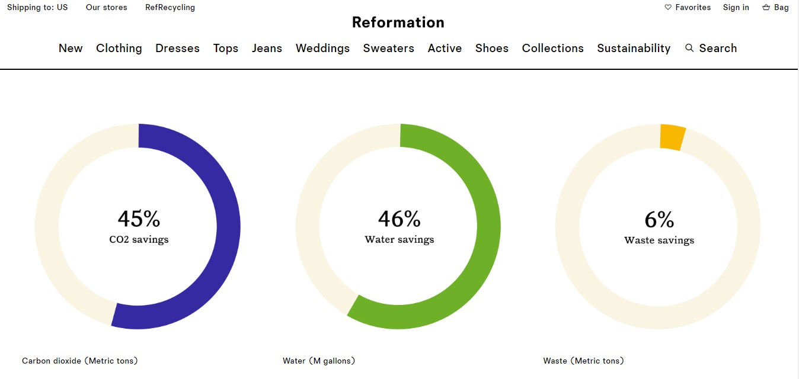This screenshot has height=379, width=799.
Task: Browse the Shoes category
Action: pos(492,49)
